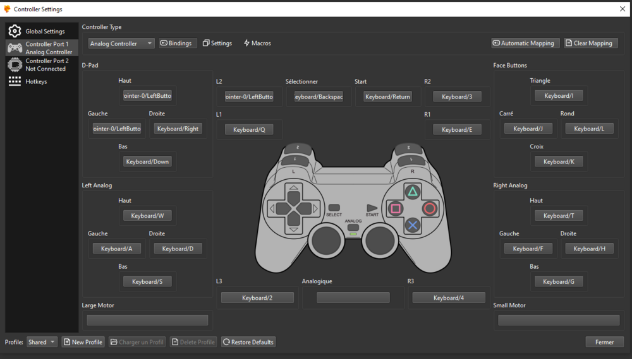Switch to the Bindings tab
The height and width of the screenshot is (359, 632).
click(x=176, y=43)
